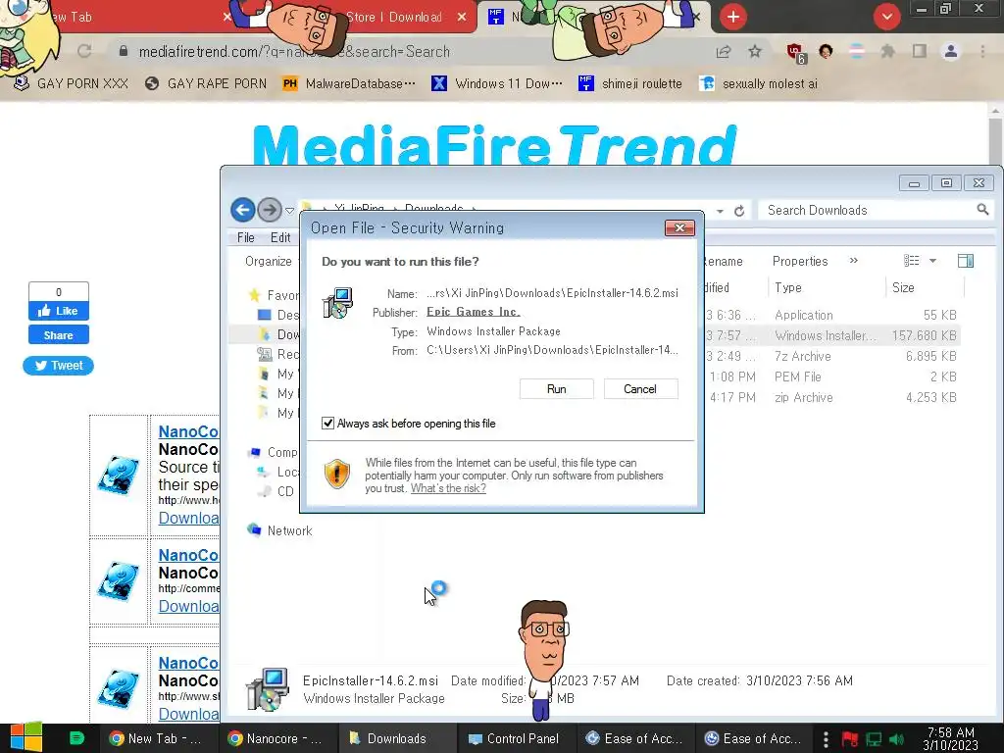Click the Run button in Security Warning
Screen dimensions: 1004x753
pos(557,388)
